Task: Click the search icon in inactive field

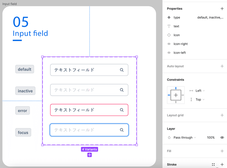Action: coord(122,90)
